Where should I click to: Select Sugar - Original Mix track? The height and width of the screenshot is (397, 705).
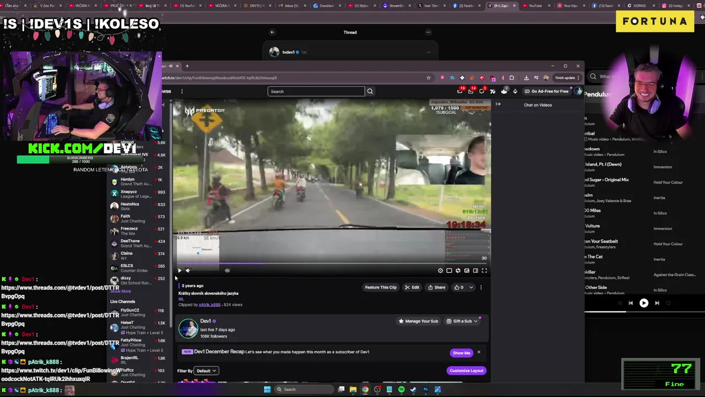coord(608,180)
